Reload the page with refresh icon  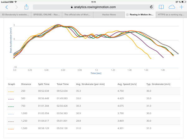(x=151, y=7)
